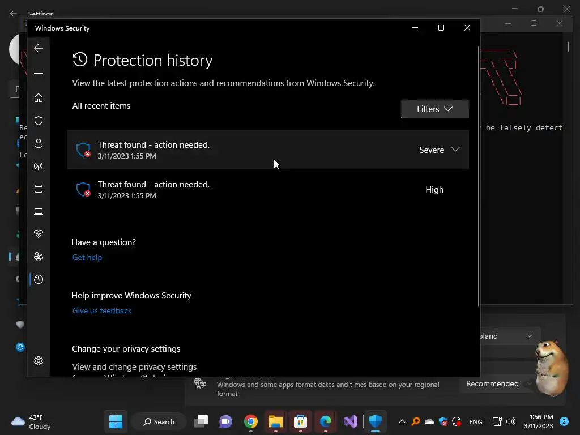Click the Windows Security window scrollbar

479,177
